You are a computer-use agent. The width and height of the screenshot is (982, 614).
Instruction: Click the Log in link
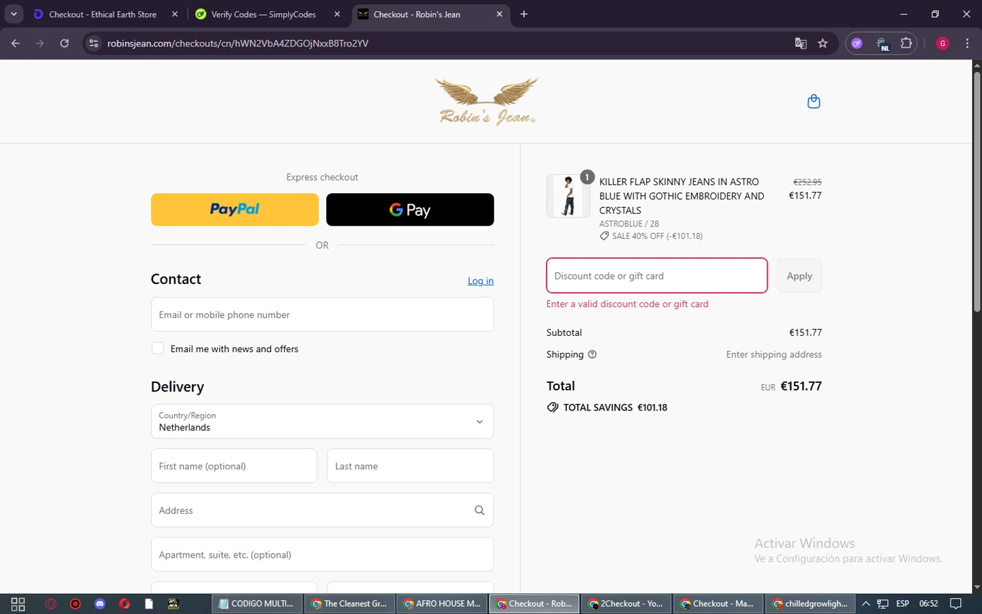(x=481, y=281)
